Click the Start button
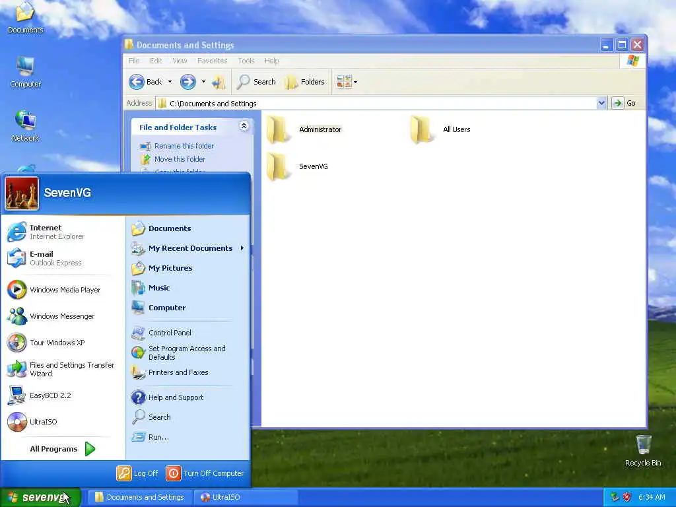This screenshot has width=676, height=507. (40, 497)
